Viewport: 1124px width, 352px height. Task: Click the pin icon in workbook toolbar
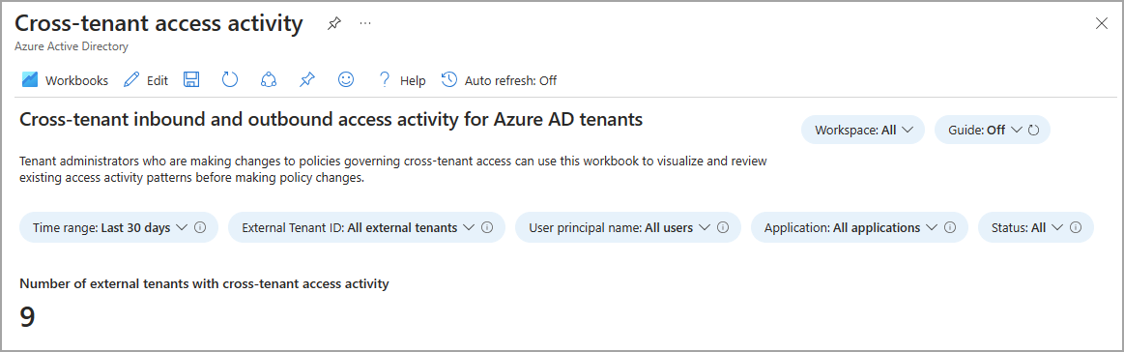tap(306, 79)
